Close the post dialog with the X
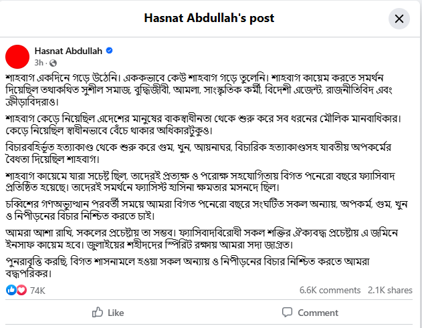The width and height of the screenshot is (422, 328). tap(399, 19)
